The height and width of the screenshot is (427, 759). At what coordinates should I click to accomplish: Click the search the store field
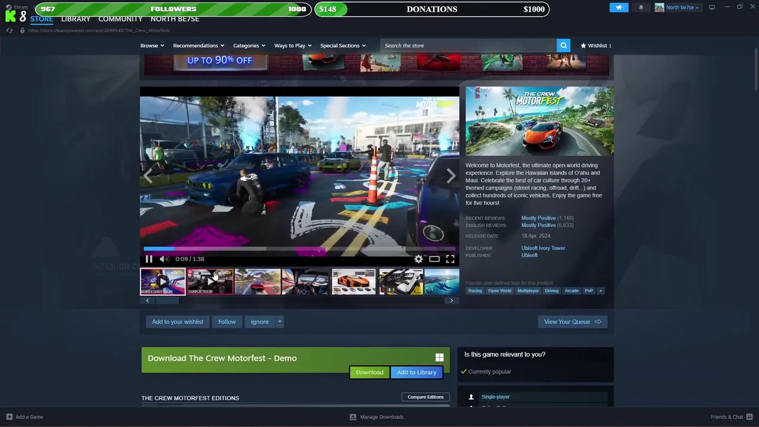tap(468, 46)
